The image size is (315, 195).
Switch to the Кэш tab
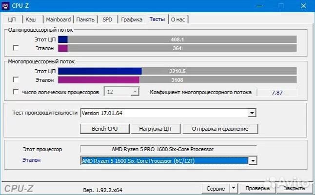31,19
